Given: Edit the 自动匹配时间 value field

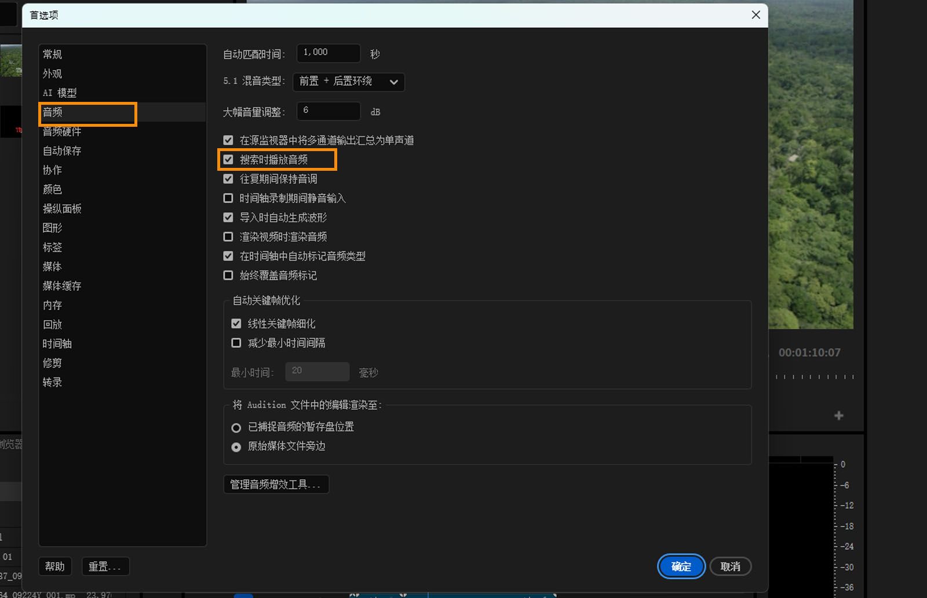Looking at the screenshot, I should (x=327, y=53).
